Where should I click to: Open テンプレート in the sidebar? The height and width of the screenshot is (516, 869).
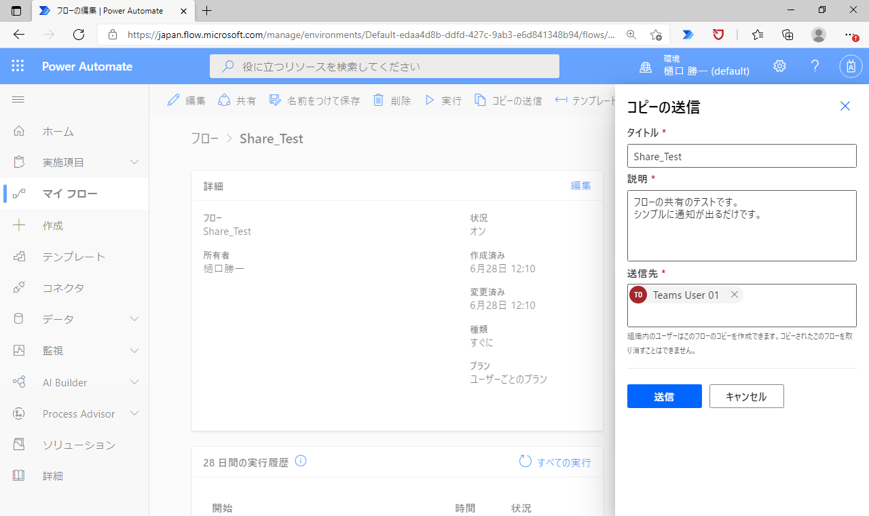pos(75,257)
